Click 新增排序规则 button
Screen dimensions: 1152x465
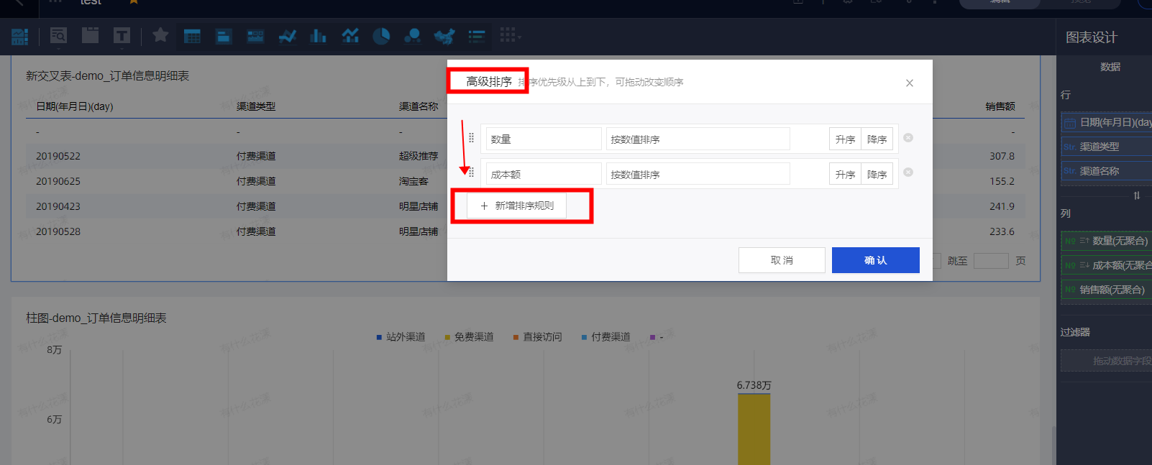tap(516, 206)
